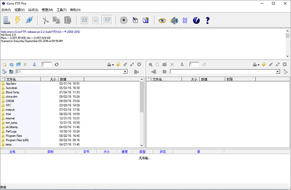This screenshot has width=291, height=190.
Task: Click the remote pane delete X icon
Action: 172,64
